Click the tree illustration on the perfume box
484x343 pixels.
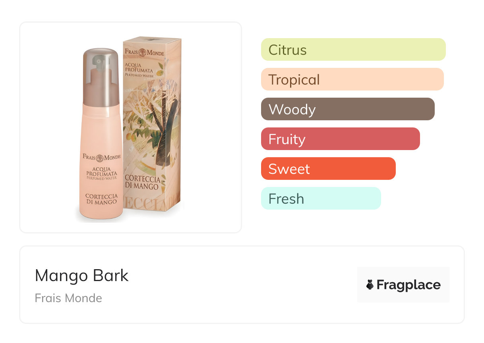[x=159, y=119]
